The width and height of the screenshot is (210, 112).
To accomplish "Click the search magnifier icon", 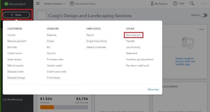I will click(x=192, y=4).
